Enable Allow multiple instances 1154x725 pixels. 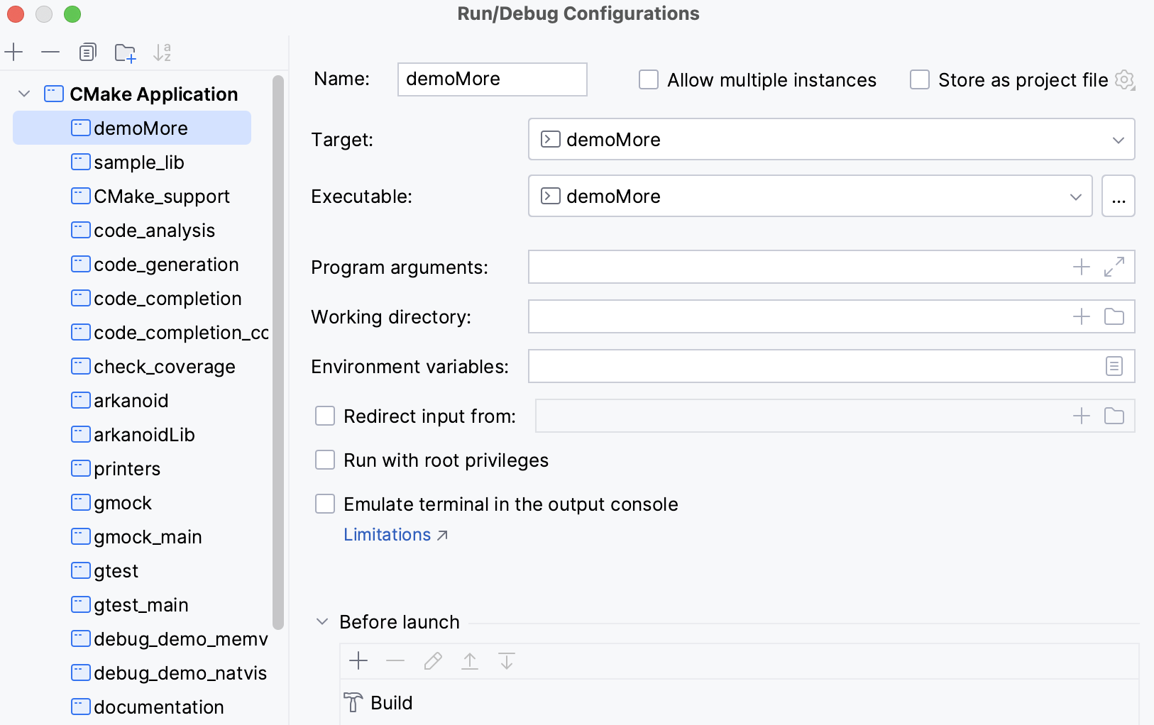tap(648, 79)
